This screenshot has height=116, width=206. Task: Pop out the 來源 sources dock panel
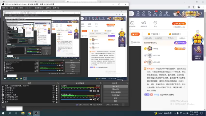pyautogui.click(x=58, y=83)
